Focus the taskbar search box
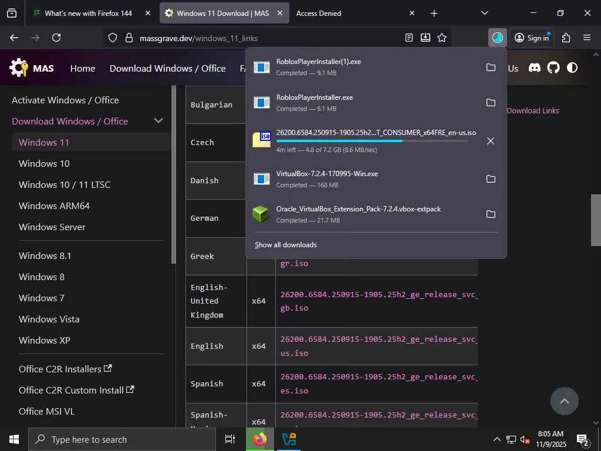The image size is (601, 451). [122, 439]
